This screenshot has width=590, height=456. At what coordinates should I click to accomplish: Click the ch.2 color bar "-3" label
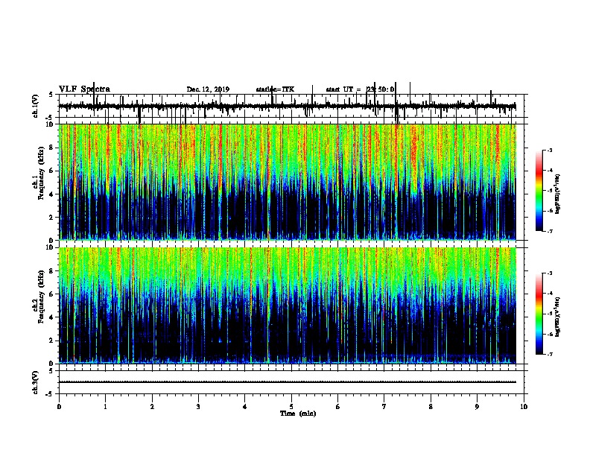(x=549, y=273)
